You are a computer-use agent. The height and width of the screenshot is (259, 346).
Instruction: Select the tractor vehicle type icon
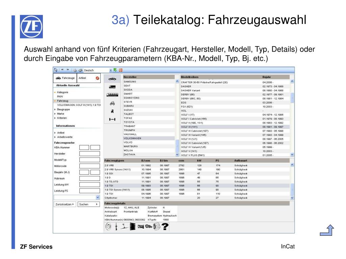[112, 103]
